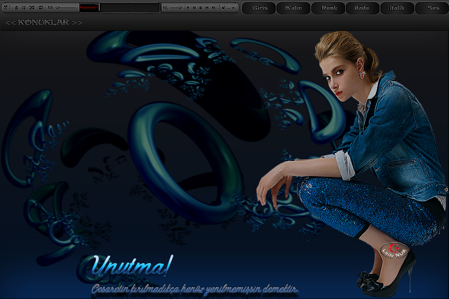Skip to previous track

207,7
